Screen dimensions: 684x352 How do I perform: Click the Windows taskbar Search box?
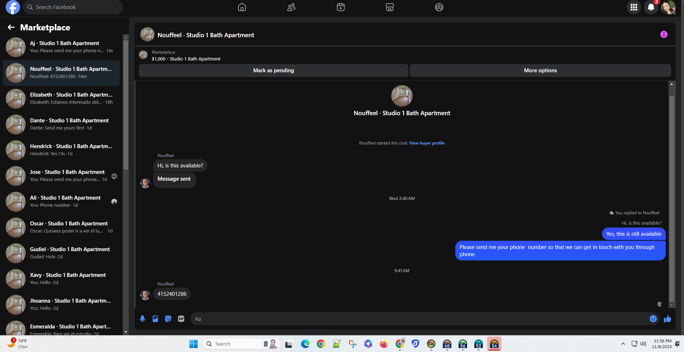click(242, 344)
